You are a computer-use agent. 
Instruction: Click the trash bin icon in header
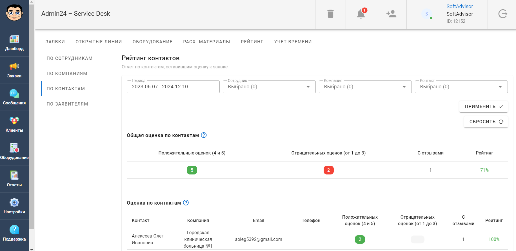330,14
